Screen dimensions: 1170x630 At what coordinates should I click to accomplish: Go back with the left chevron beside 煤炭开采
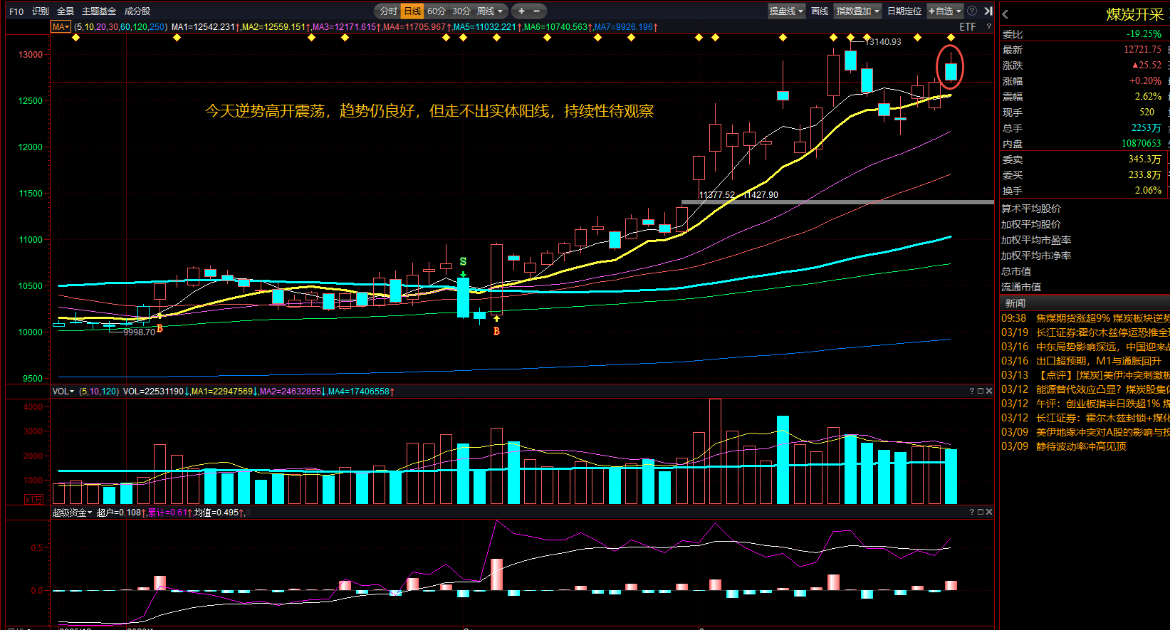[x=1006, y=14]
